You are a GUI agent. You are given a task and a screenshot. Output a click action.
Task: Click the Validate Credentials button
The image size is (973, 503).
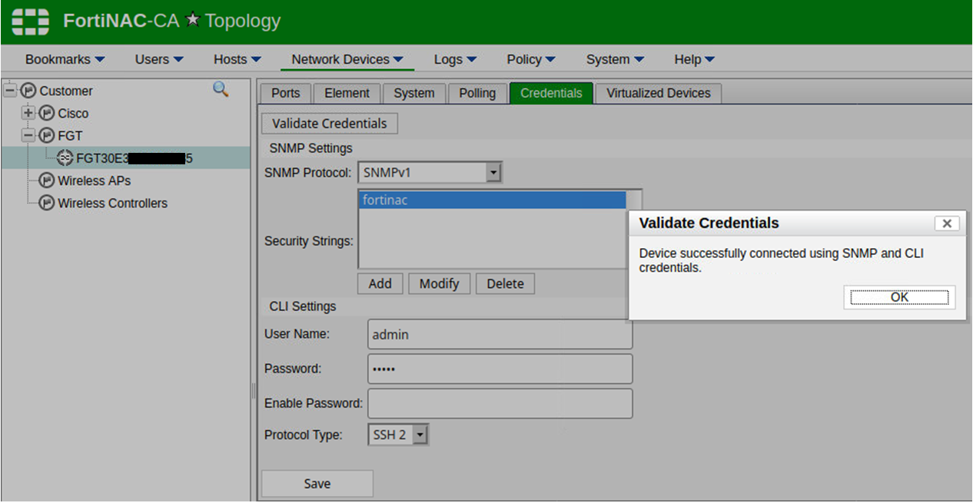329,124
